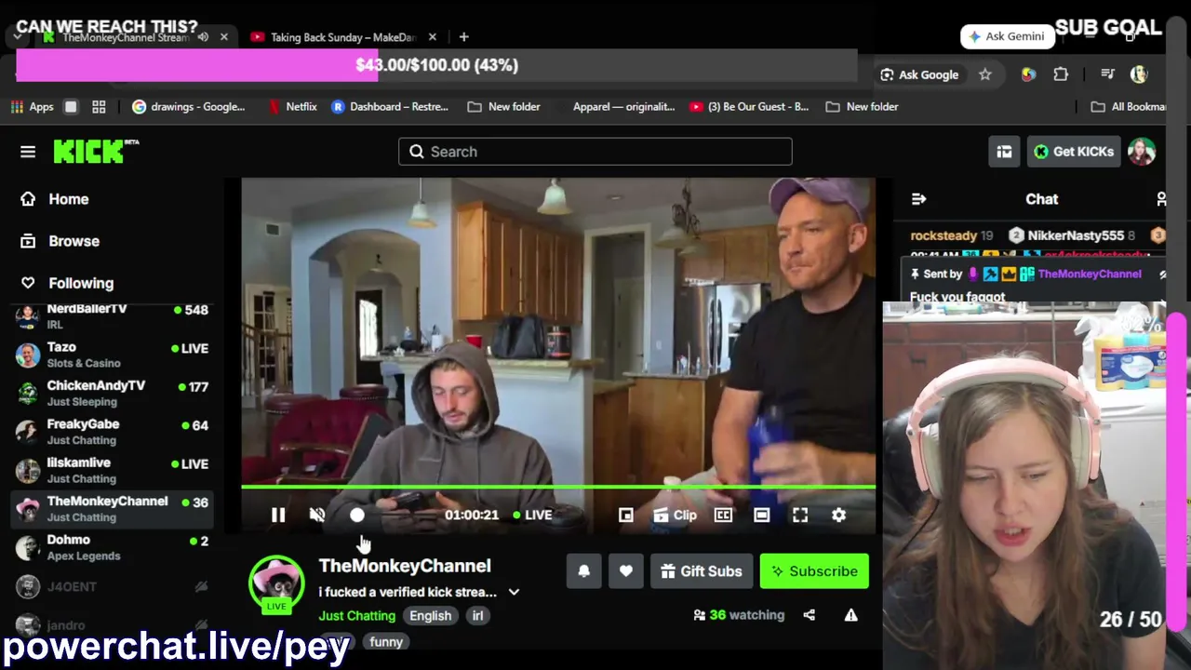1191x670 pixels.
Task: Open the Kick user profile avatar menu
Action: pyautogui.click(x=1142, y=152)
